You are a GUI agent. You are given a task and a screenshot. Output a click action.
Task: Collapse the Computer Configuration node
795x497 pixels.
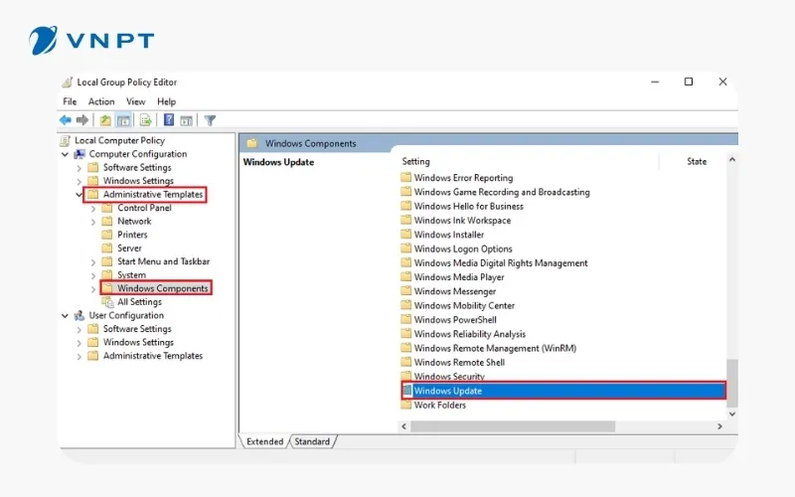point(66,154)
